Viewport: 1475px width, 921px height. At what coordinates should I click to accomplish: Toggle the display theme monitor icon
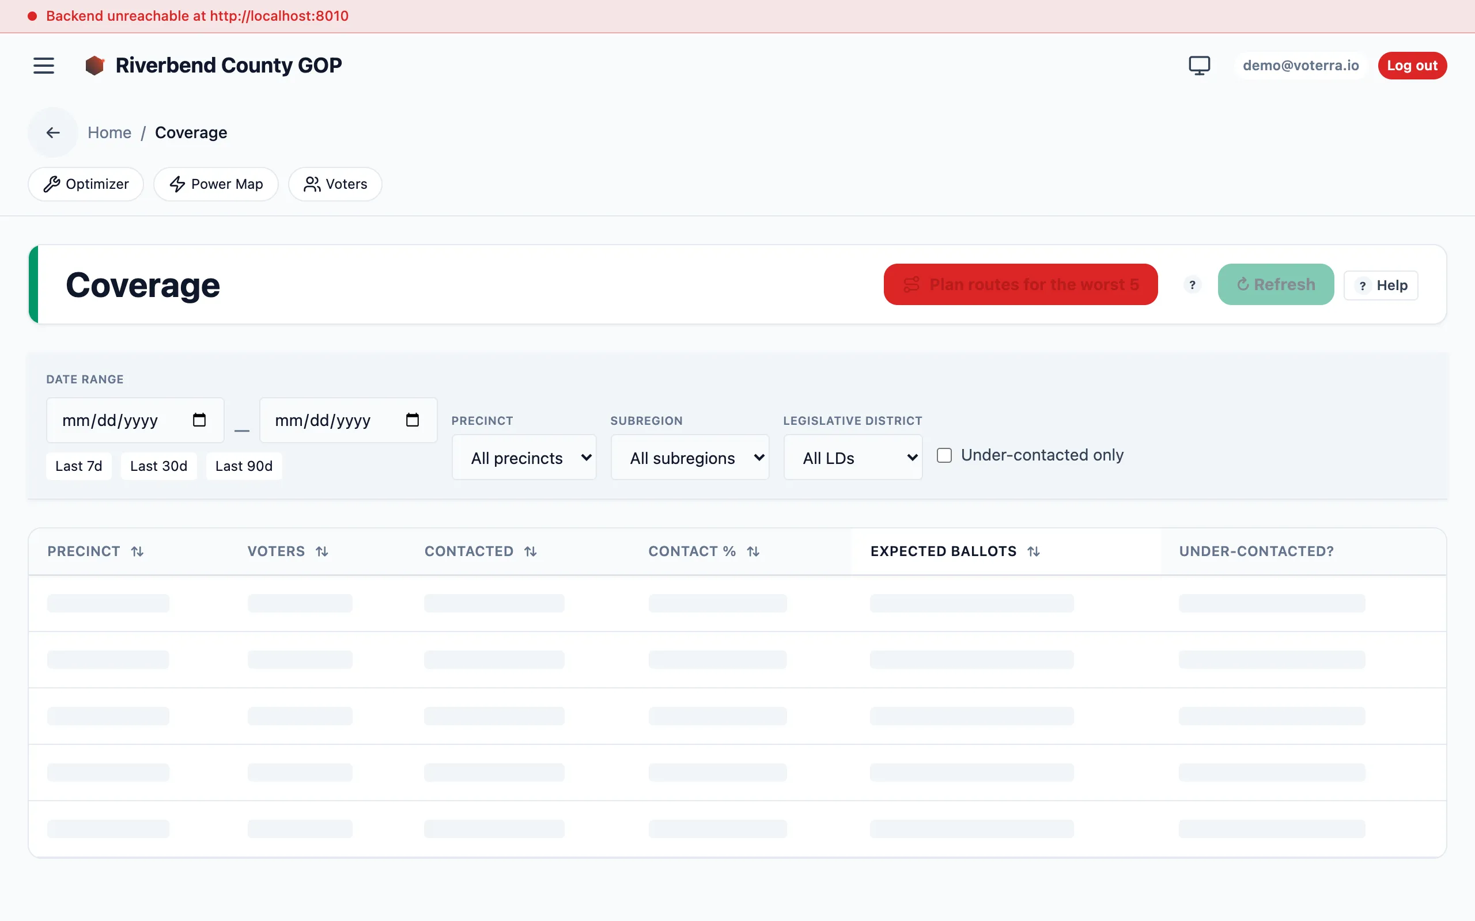[1199, 65]
